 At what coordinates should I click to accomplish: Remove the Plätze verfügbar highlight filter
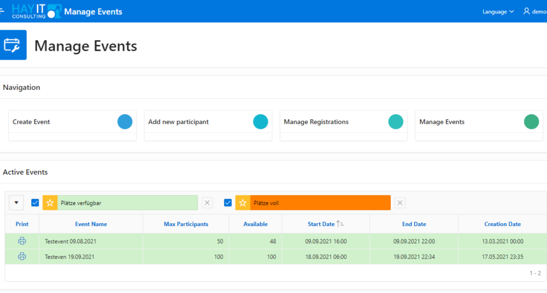[207, 203]
